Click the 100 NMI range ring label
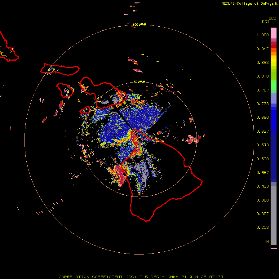 [x=139, y=24]
